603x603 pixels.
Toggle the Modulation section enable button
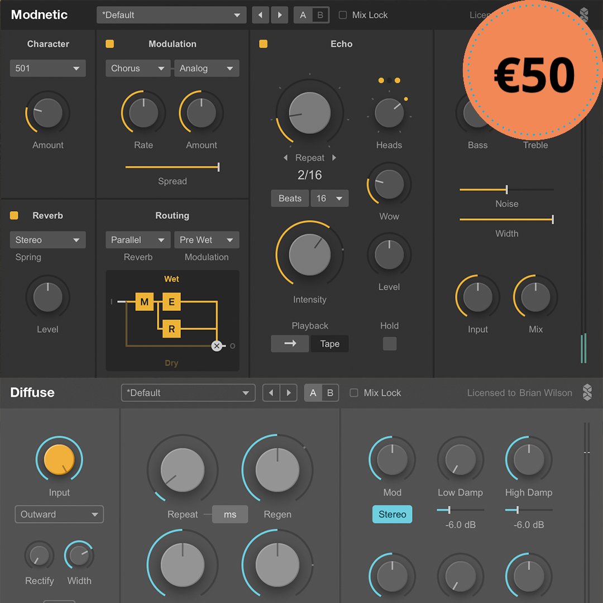pyautogui.click(x=109, y=44)
